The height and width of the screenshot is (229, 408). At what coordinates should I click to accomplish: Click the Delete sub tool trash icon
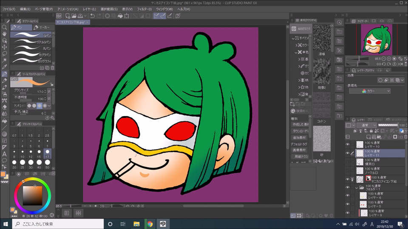click(x=52, y=68)
